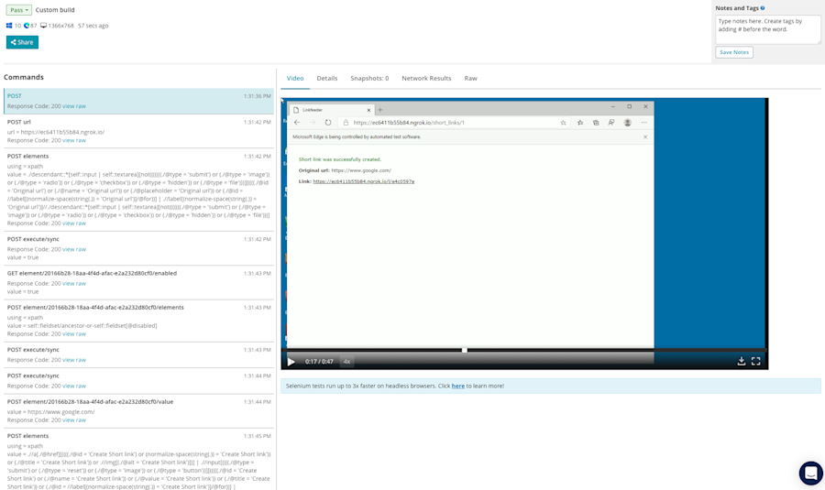Open view raw for google.com value command
This screenshot has height=490, width=825.
click(74, 420)
